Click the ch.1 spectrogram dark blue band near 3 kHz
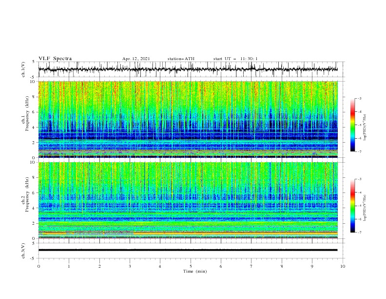Image resolution: width=386 pixels, height=299 pixels. pyautogui.click(x=188, y=135)
